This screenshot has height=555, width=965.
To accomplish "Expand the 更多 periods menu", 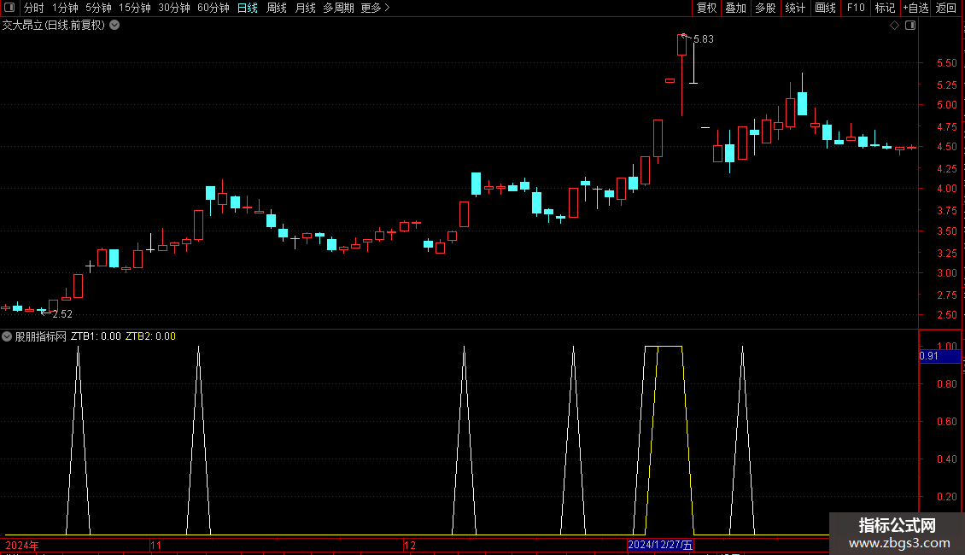I will coord(376,8).
